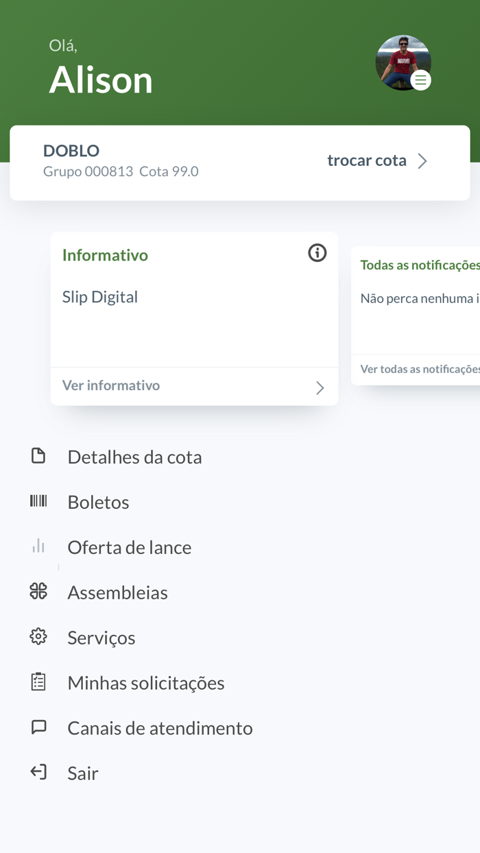Viewport: 480px width, 853px height.
Task: Select the document icon for Detalhes da cota
Action: [x=39, y=455]
